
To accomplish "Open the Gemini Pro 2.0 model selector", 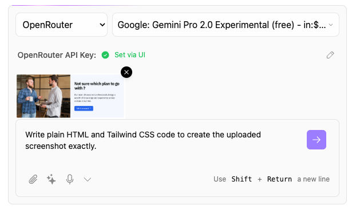I will 226,25.
